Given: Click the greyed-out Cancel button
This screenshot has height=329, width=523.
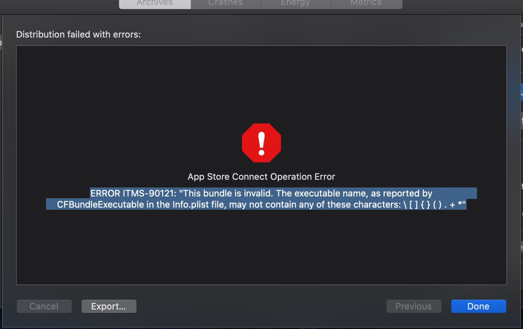Looking at the screenshot, I should 44,306.
